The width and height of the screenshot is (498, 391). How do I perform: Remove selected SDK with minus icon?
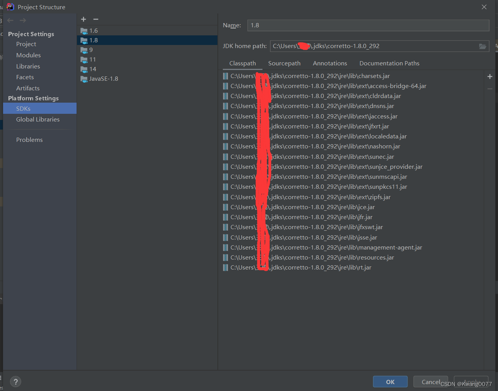click(x=96, y=19)
